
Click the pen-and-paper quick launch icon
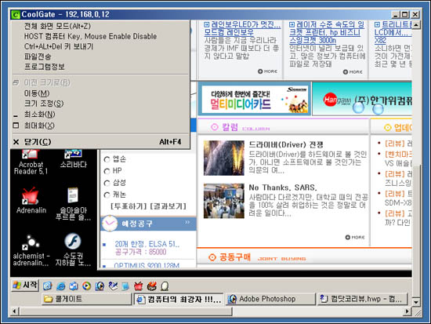point(113,286)
